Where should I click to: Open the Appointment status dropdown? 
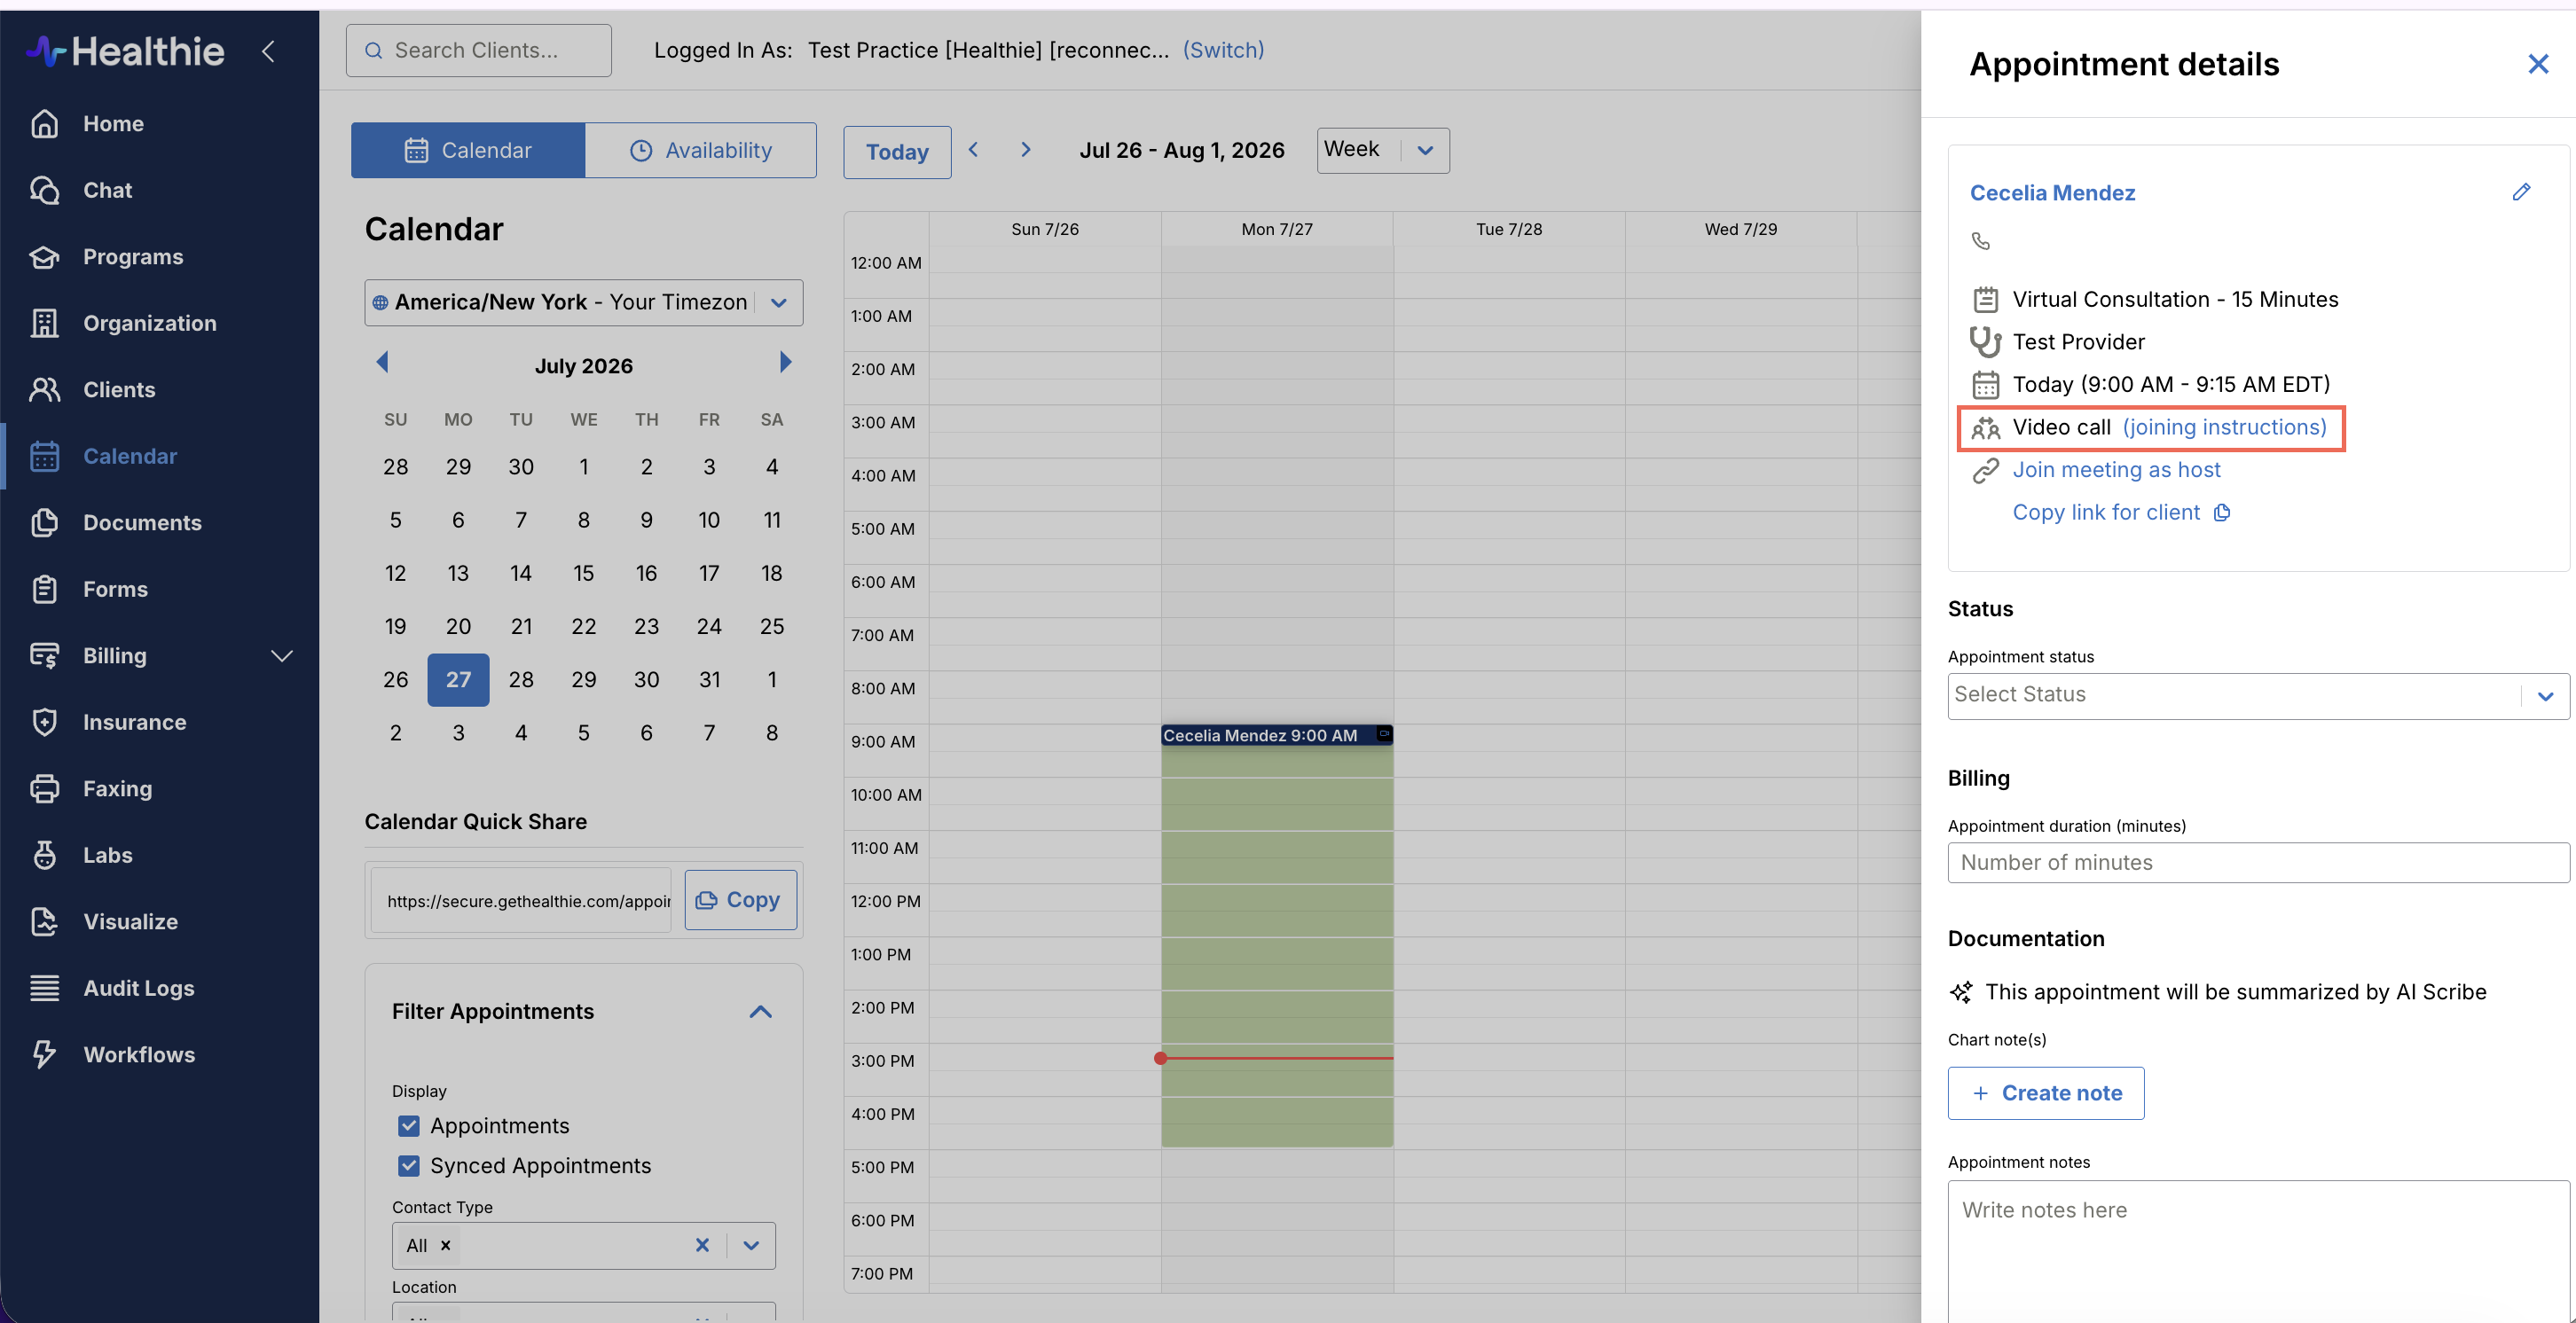click(2258, 696)
